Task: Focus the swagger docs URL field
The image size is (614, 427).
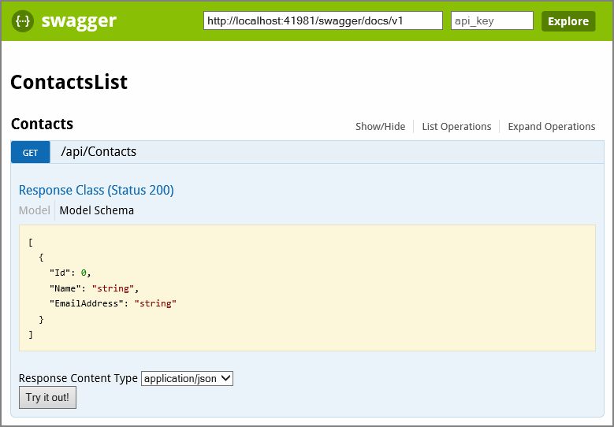Action: 323,20
